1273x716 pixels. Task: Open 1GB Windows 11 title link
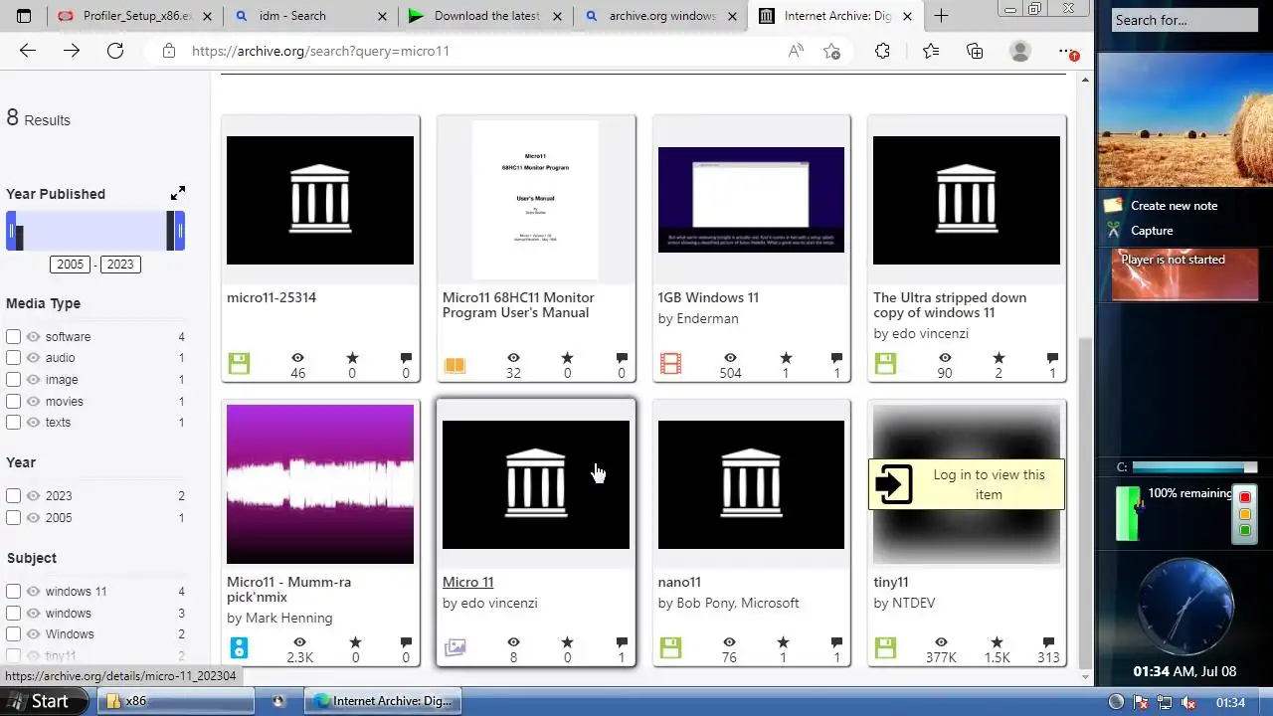708,297
